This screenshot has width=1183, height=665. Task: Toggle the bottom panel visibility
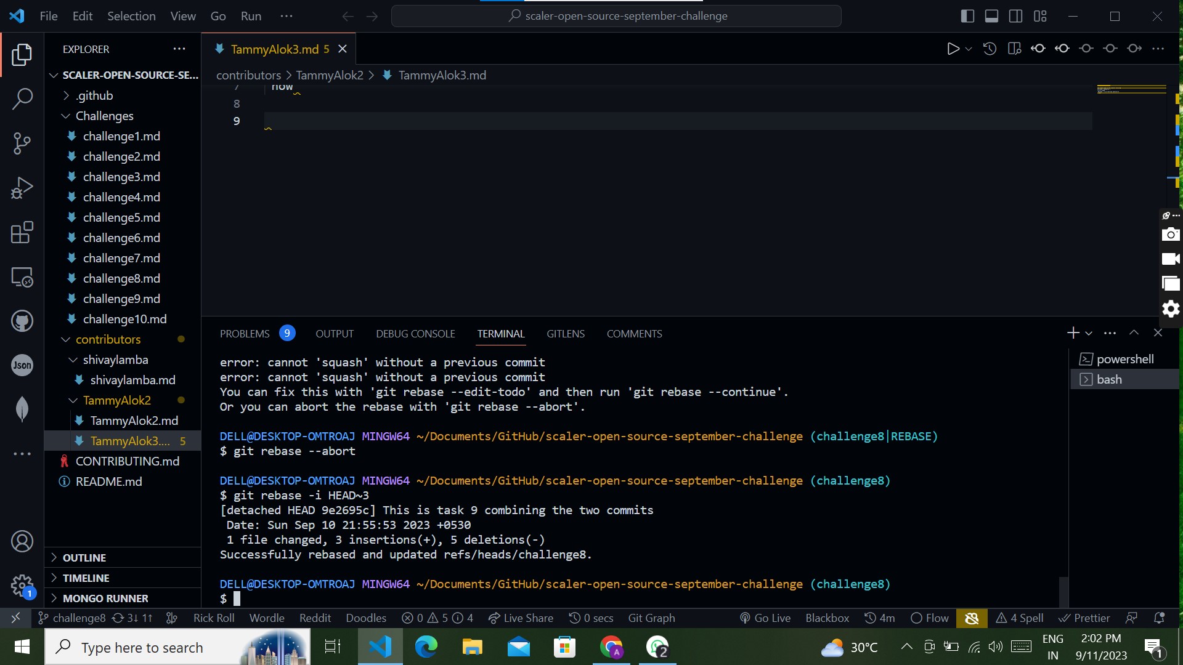(991, 16)
